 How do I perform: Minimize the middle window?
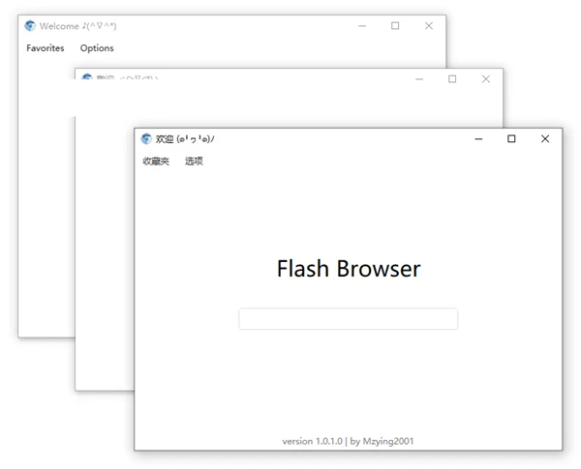(x=419, y=79)
